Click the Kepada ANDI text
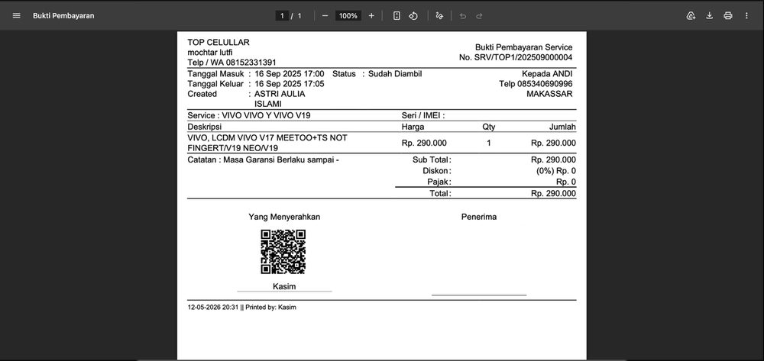Viewport: 764px width, 361px height. [x=547, y=74]
